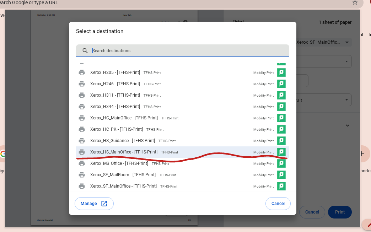Screen dimensions: 371x232
Task: Click Mobility Print green icon for Xerox_MS_Office
Action: [x=281, y=163]
